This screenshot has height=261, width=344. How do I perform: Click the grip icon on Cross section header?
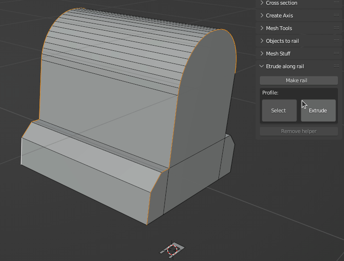[336, 3]
